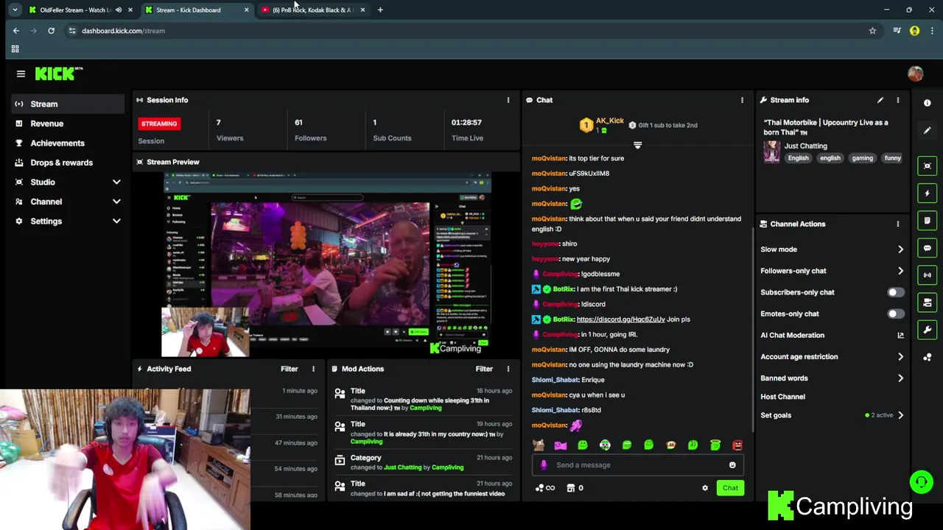Expand Slow mode options

click(x=900, y=250)
